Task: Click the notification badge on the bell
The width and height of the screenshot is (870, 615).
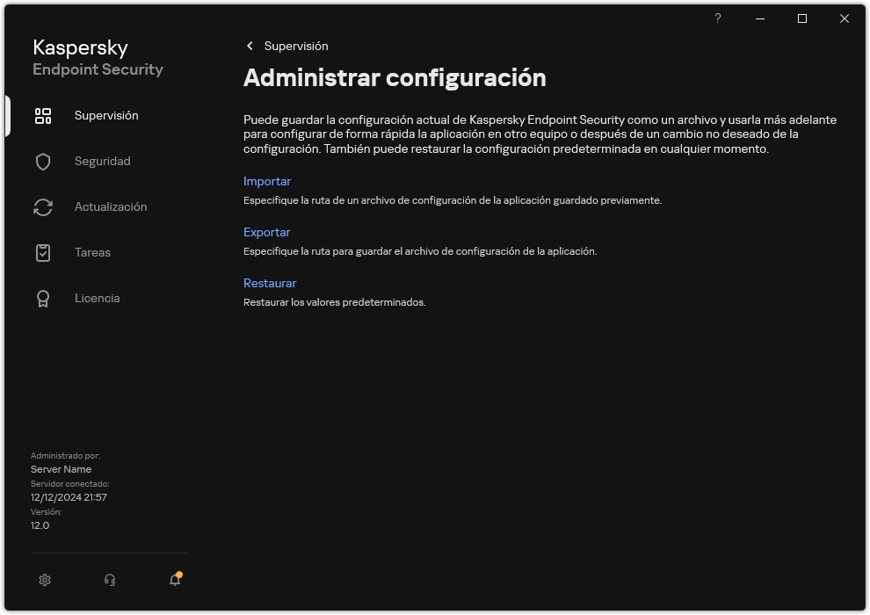Action: [x=180, y=574]
